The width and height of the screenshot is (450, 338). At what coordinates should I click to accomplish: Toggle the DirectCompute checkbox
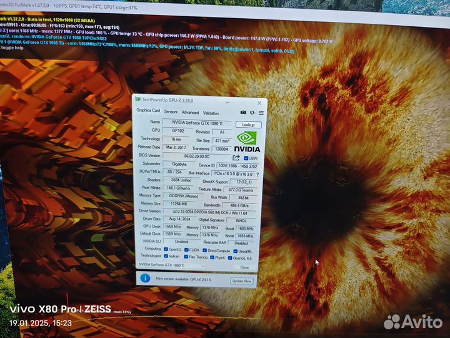pos(204,250)
